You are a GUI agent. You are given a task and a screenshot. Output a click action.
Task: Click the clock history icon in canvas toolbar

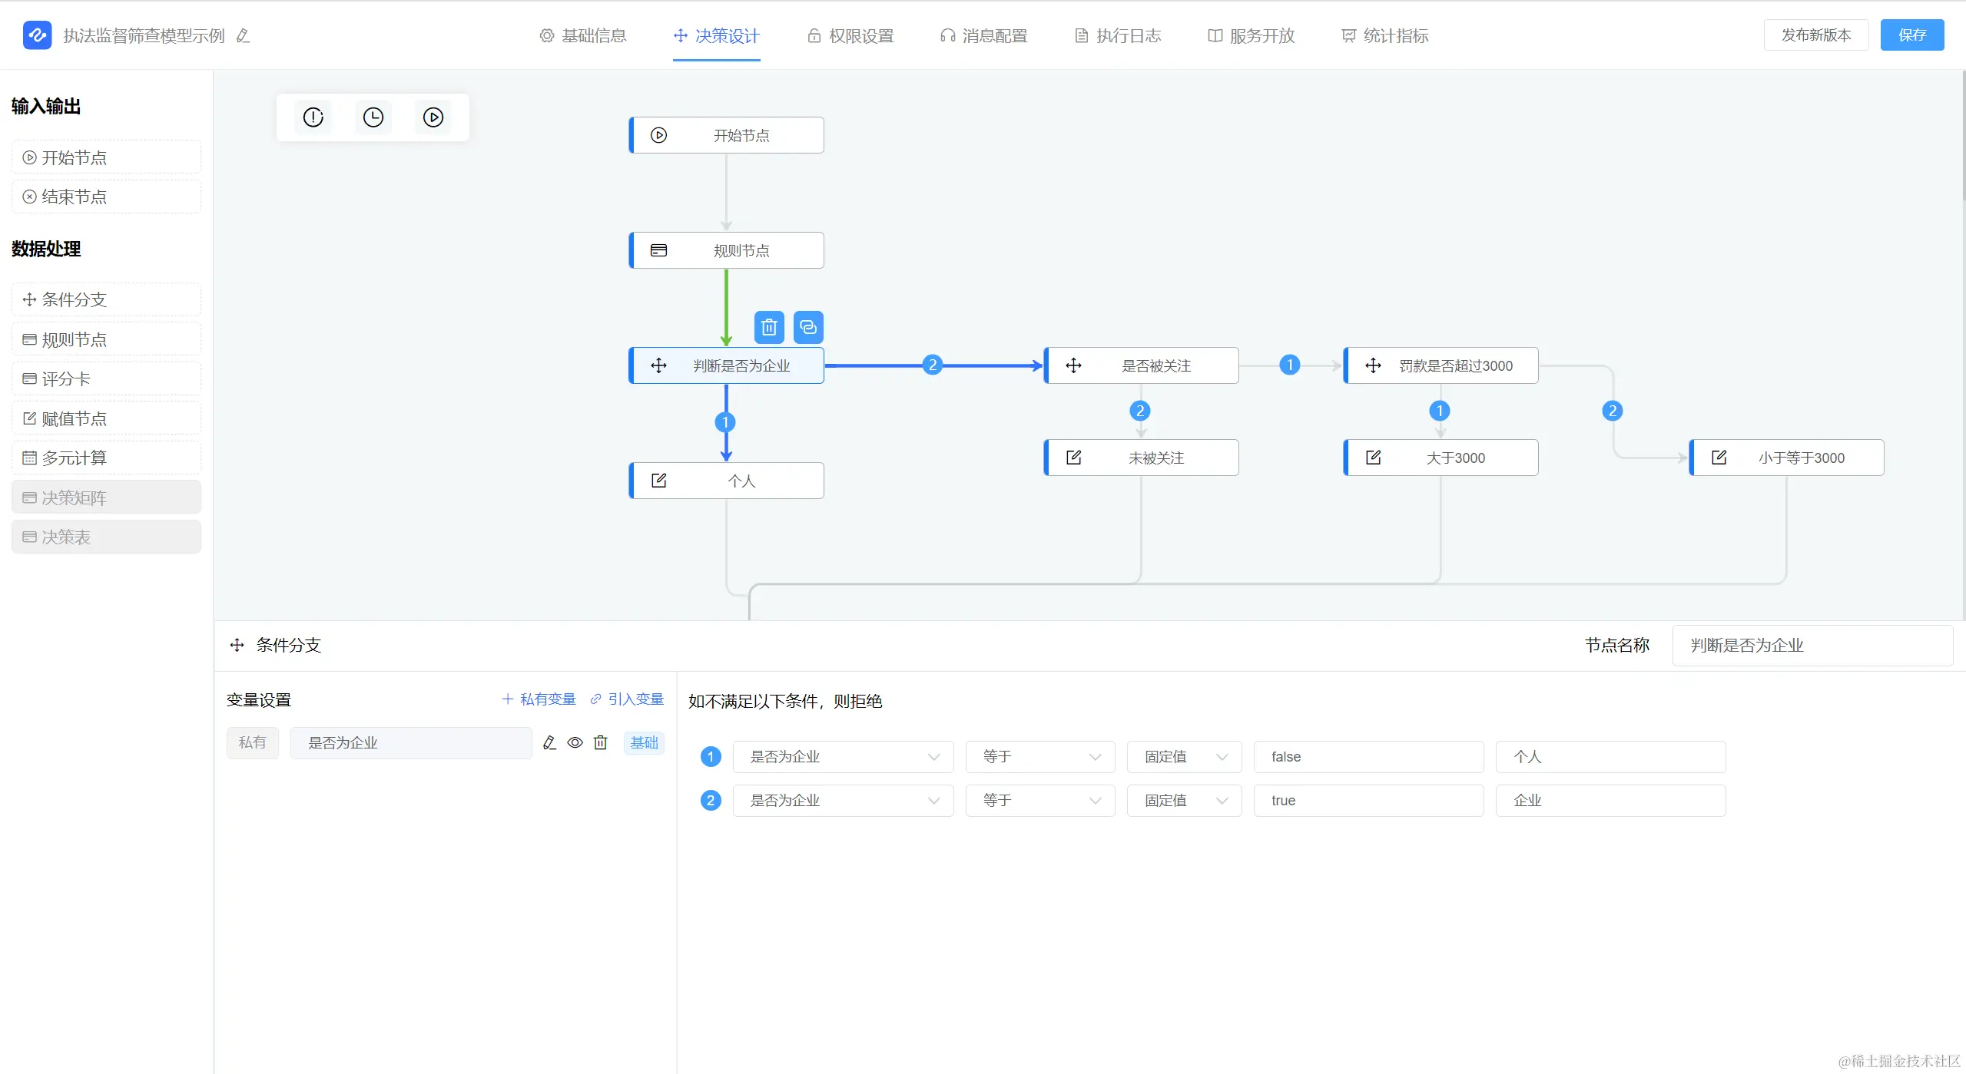pyautogui.click(x=373, y=117)
